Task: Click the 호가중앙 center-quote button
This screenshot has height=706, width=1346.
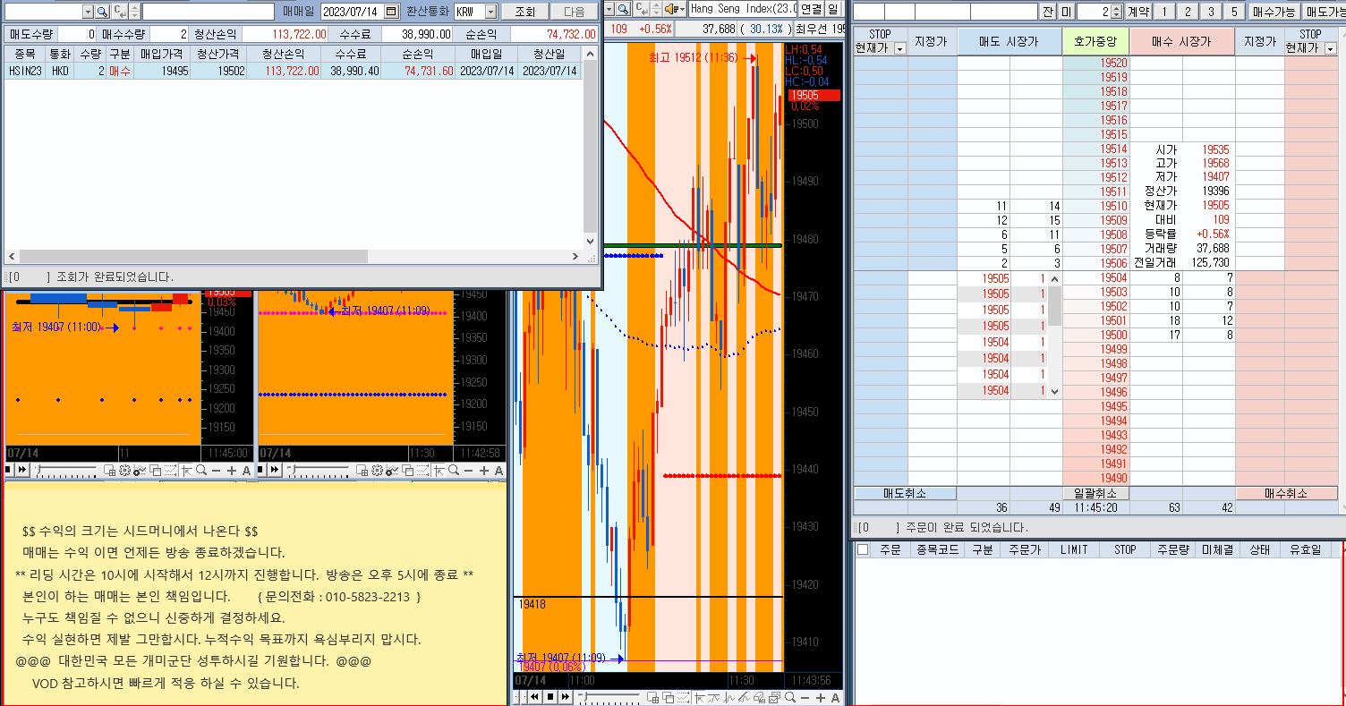Action: point(1095,41)
